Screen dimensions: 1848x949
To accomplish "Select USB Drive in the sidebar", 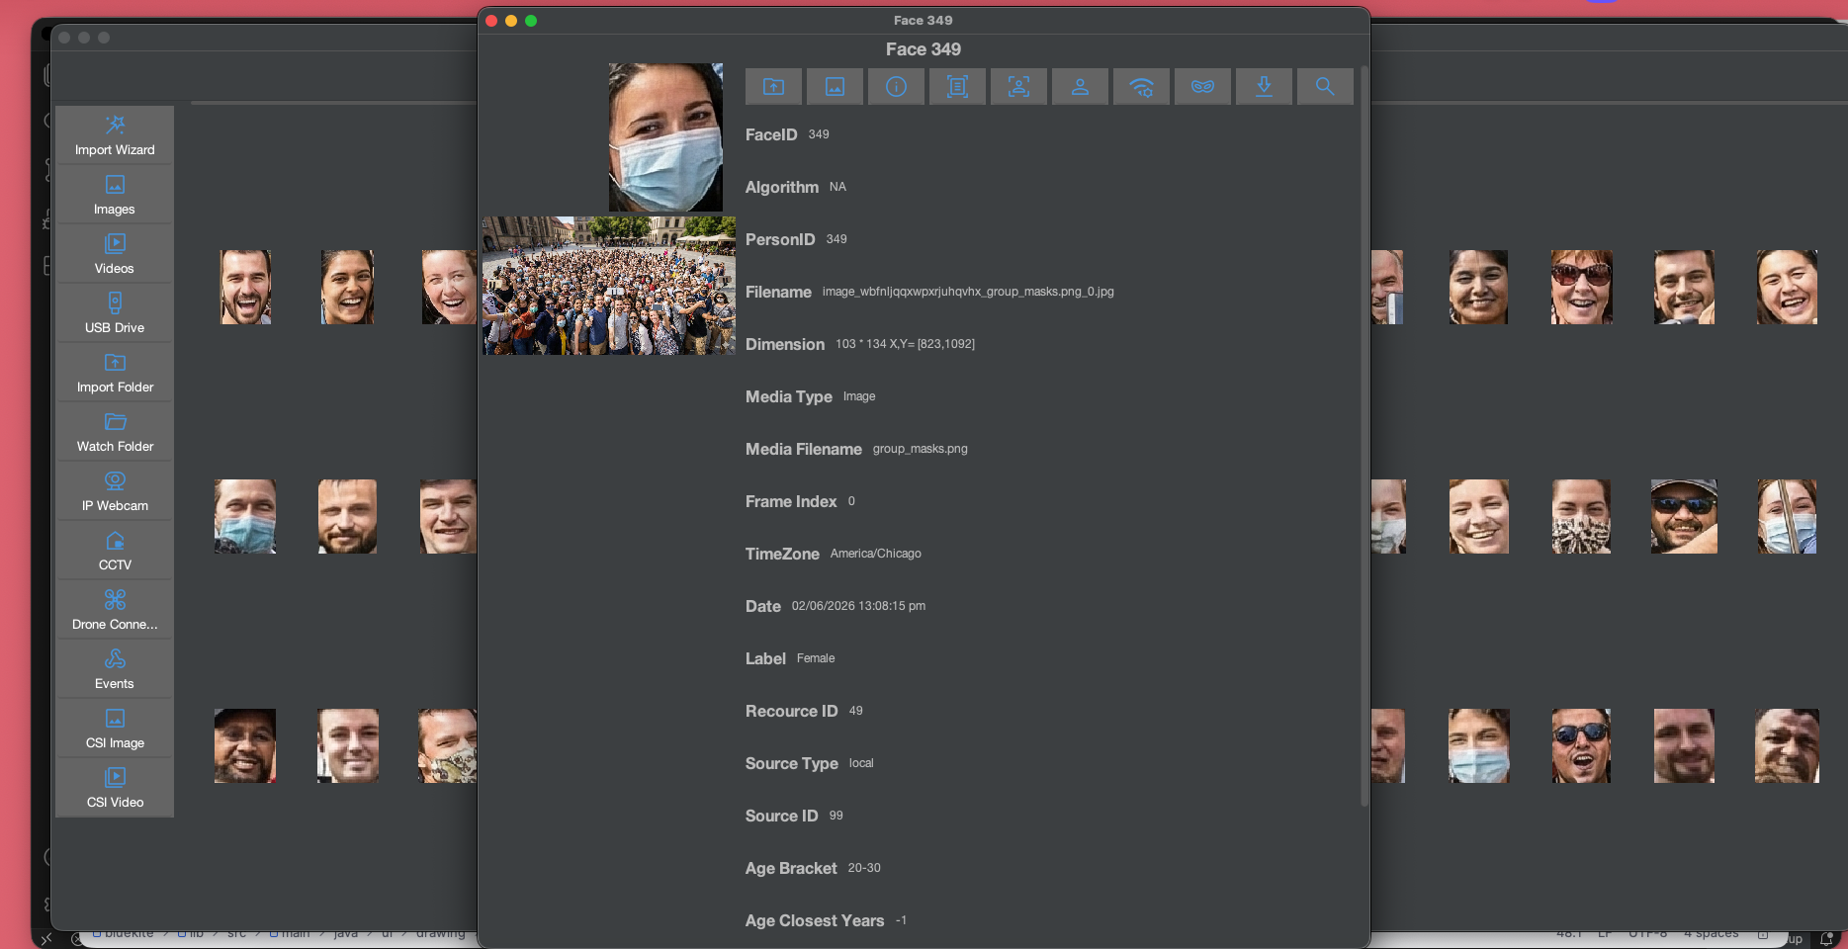I will pos(115,313).
